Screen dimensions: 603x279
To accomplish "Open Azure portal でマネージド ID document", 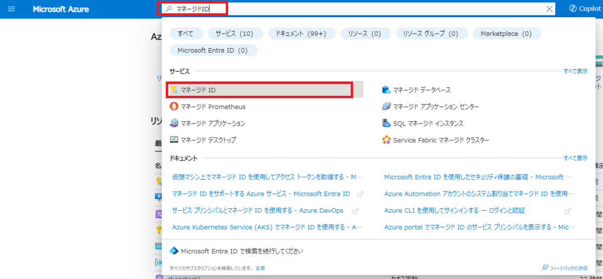I will pos(479,227).
